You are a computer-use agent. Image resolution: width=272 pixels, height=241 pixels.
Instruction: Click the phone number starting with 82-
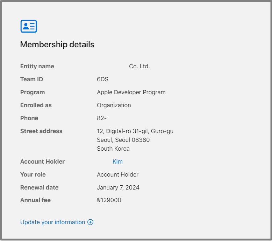(102, 118)
